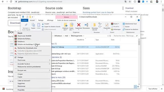The image size is (164, 92).
Task: Pin with Épingler à Accès rapide icon
Action: pyautogui.click(x=26, y=25)
